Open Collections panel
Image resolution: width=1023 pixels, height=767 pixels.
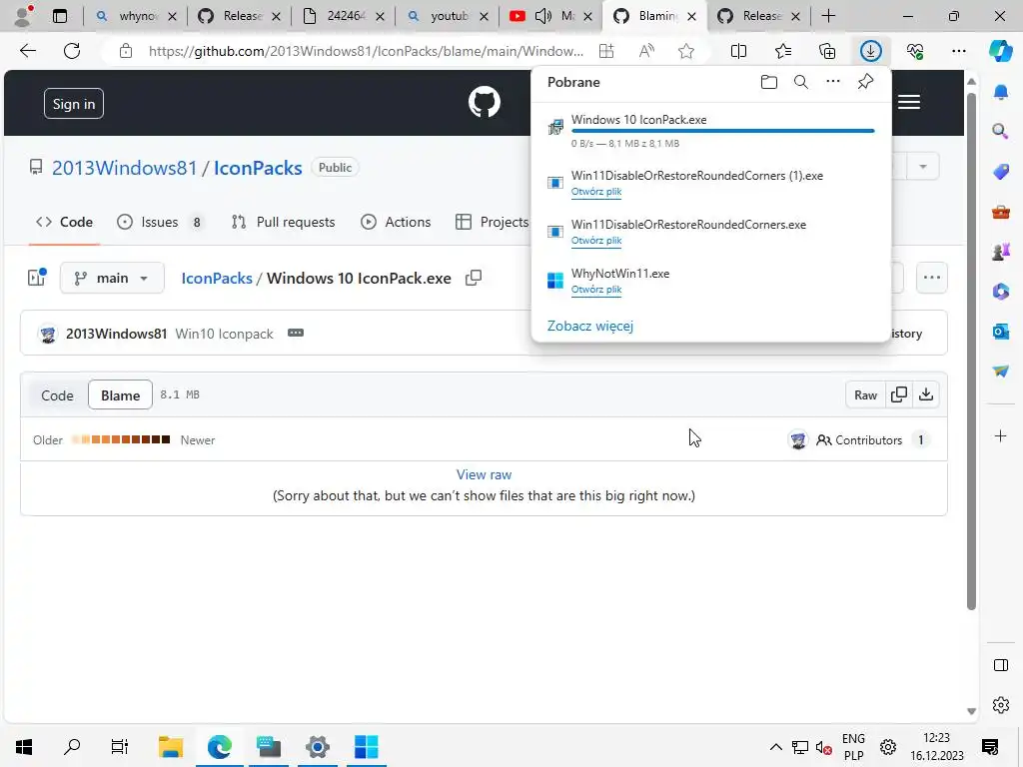point(826,51)
